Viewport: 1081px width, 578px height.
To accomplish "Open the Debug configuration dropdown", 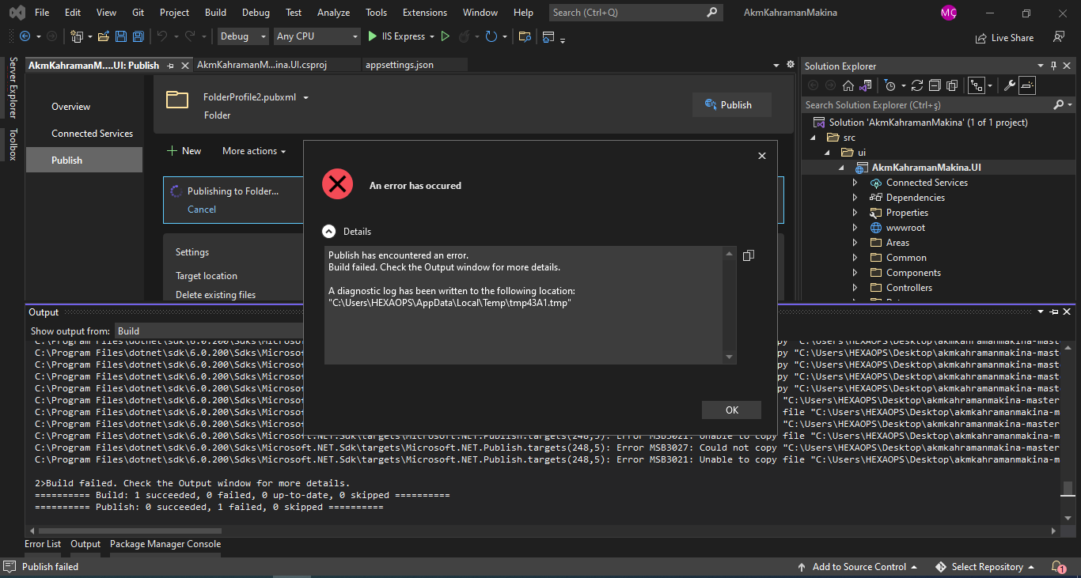I will pyautogui.click(x=242, y=36).
